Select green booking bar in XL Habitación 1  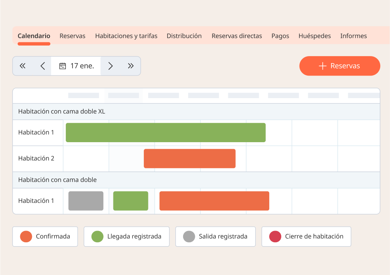pos(166,132)
